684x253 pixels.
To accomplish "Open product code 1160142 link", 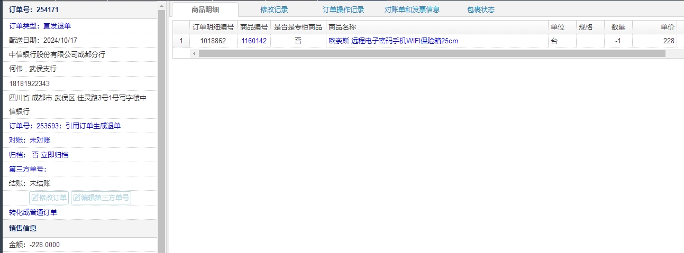I will point(254,41).
